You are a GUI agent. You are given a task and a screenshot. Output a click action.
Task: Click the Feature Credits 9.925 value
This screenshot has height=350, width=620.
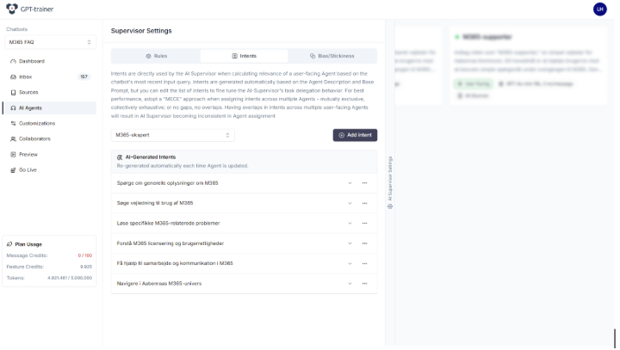coord(86,267)
